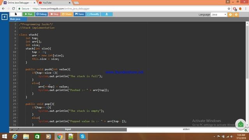Screen dimensions: 249x140
Task: Click the network signal tray icon
Action: [x=228, y=136]
